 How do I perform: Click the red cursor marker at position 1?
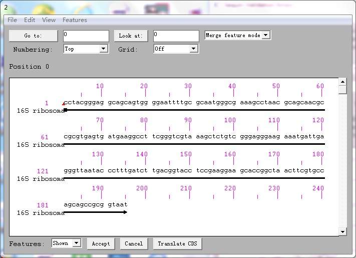(x=64, y=104)
